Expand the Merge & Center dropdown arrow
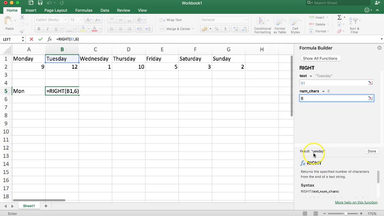The height and width of the screenshot is (216, 384). coord(193,29)
